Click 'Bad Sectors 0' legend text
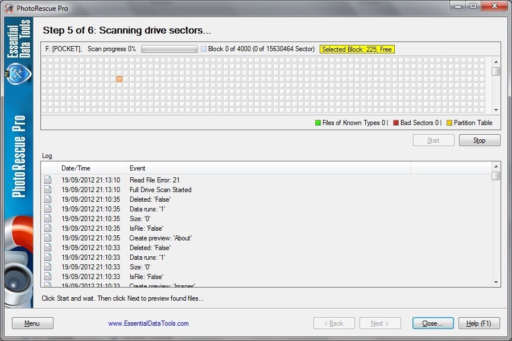 (419, 123)
